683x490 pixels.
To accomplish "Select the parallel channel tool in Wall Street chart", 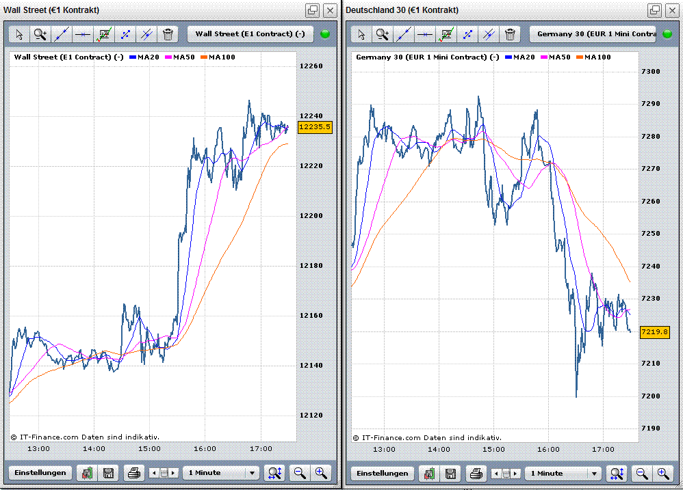I will (146, 34).
